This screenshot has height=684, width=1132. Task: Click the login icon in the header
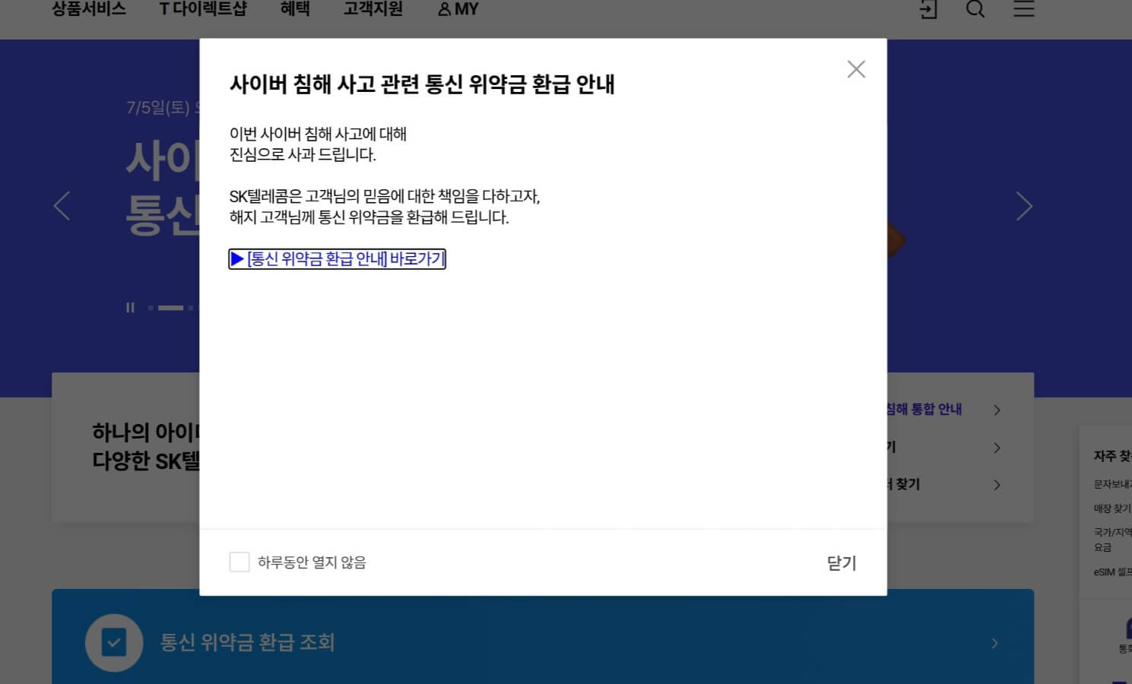point(928,9)
